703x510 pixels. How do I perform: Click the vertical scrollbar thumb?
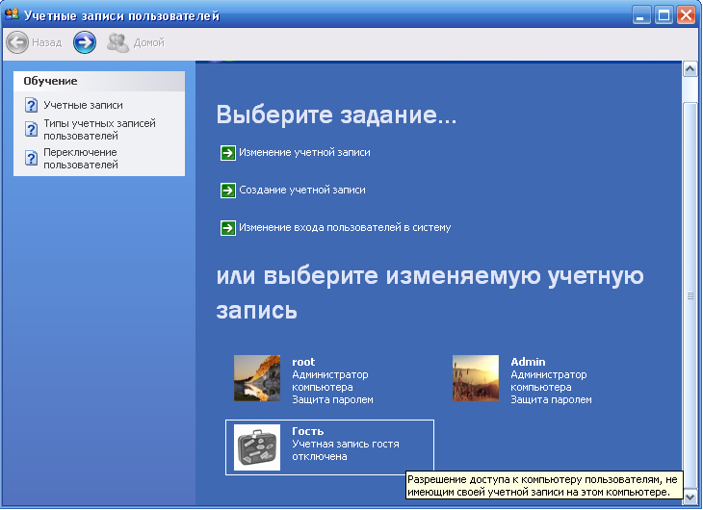click(690, 295)
